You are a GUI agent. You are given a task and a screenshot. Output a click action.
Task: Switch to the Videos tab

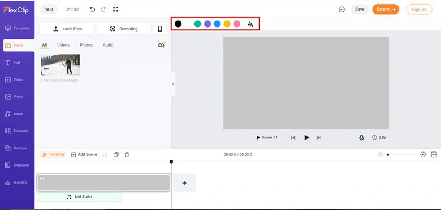(63, 45)
